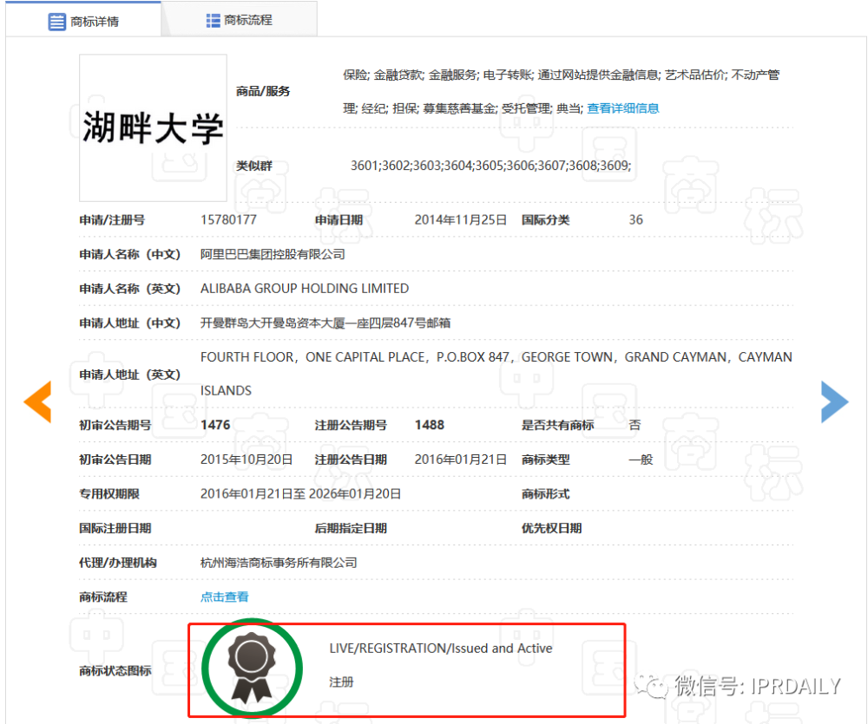Click the 湖畔大学 trademark image
This screenshot has width=868, height=724.
click(153, 127)
